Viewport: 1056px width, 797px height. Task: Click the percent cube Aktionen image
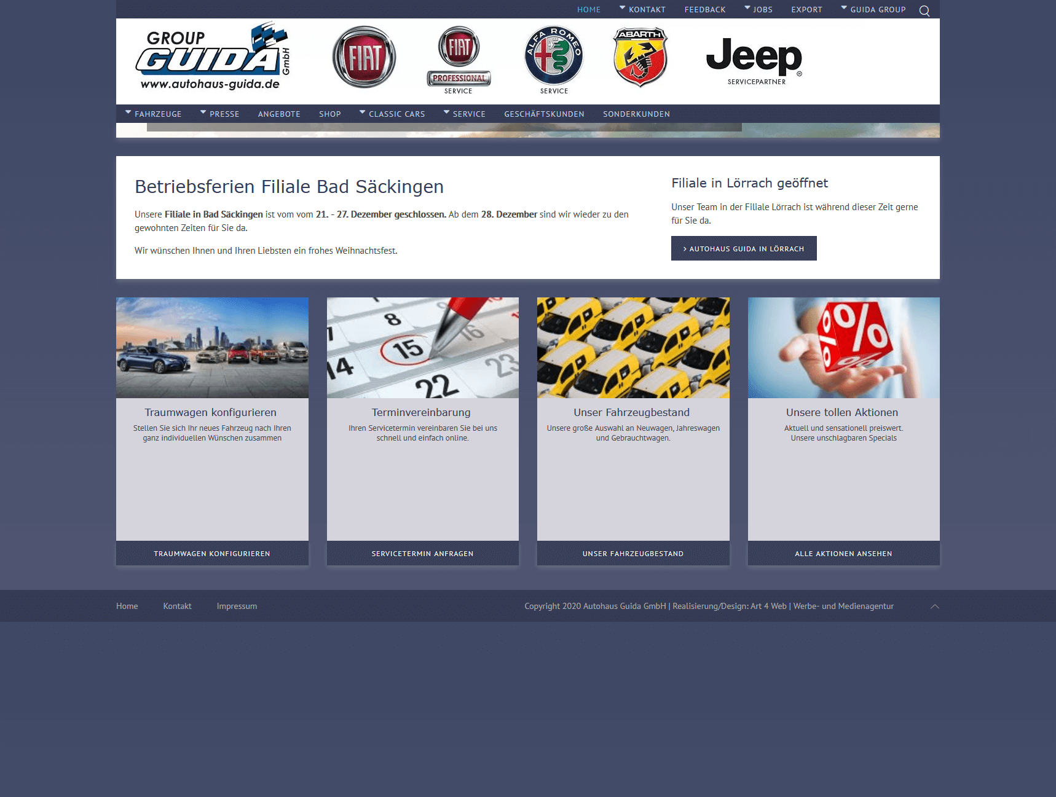tap(843, 348)
